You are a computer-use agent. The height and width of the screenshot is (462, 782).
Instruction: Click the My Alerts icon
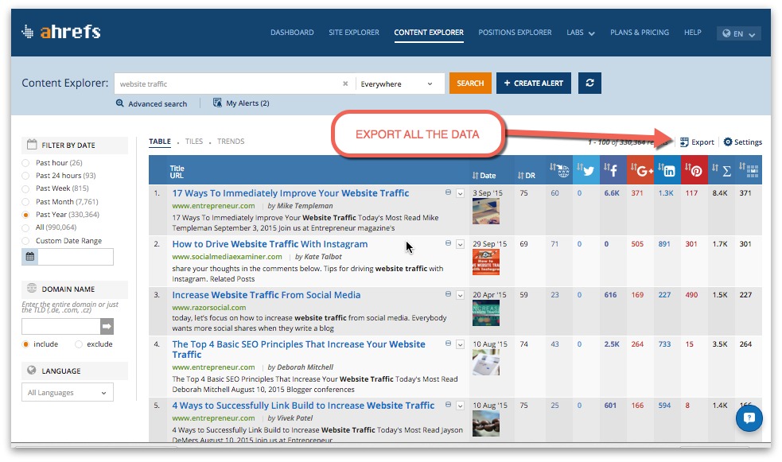point(217,103)
